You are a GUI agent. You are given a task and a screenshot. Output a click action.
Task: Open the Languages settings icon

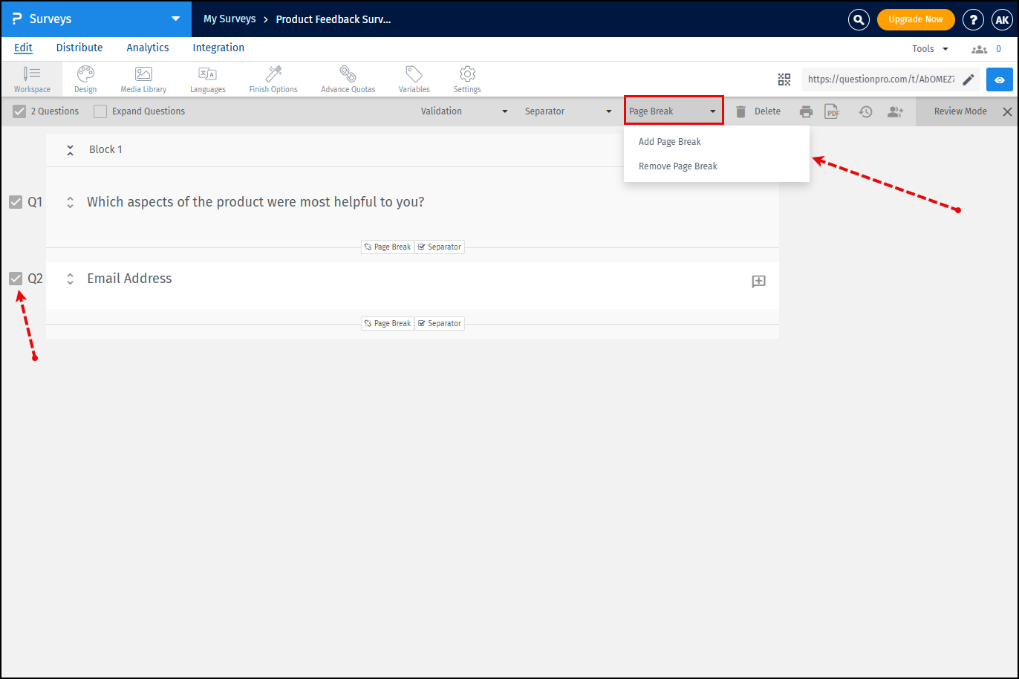click(x=207, y=79)
